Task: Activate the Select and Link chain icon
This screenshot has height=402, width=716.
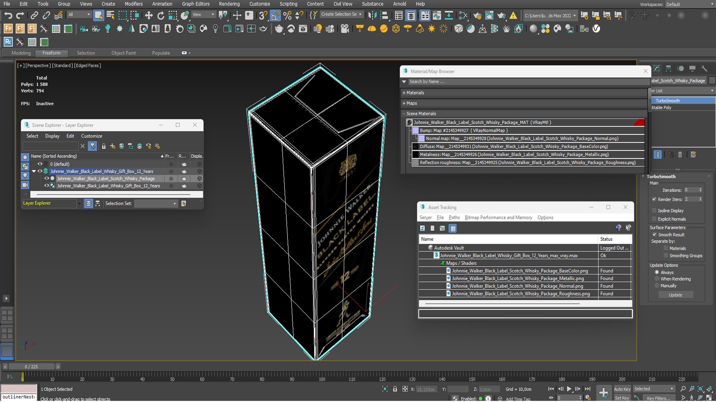Action: (x=34, y=15)
